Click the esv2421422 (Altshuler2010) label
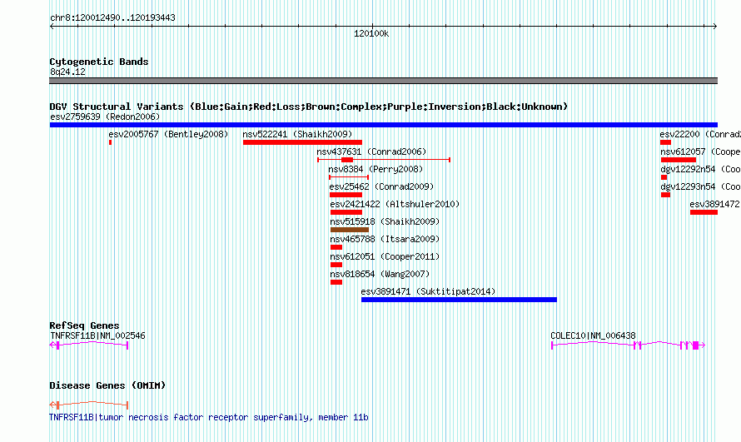 point(395,204)
